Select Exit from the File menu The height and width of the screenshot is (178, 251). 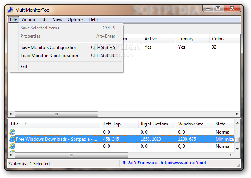point(65,67)
